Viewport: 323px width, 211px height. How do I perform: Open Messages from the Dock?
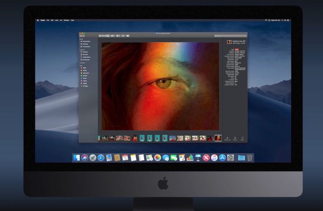coord(166,158)
